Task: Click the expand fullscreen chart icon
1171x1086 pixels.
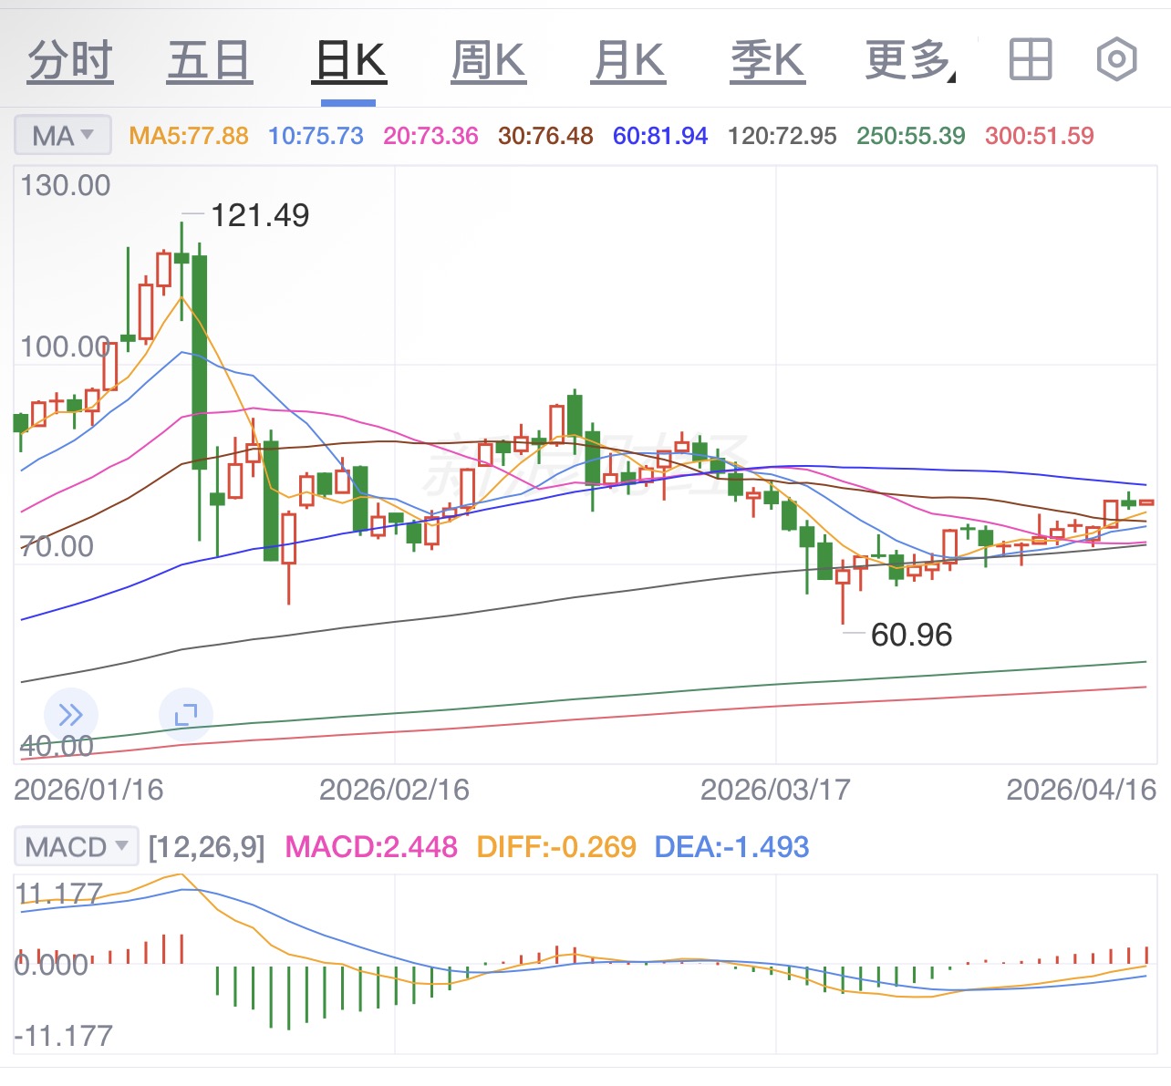Action: [186, 715]
